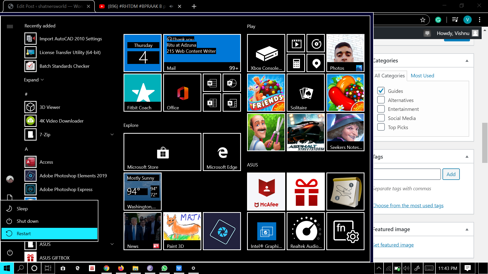Image resolution: width=488 pixels, height=274 pixels.
Task: Click the Microsoft Store tile
Action: point(162,152)
